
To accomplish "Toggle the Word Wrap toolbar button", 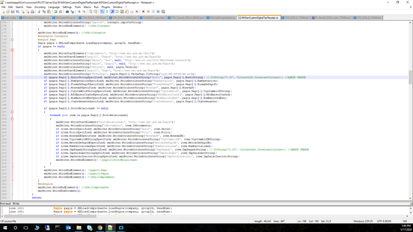I will 102,11.
